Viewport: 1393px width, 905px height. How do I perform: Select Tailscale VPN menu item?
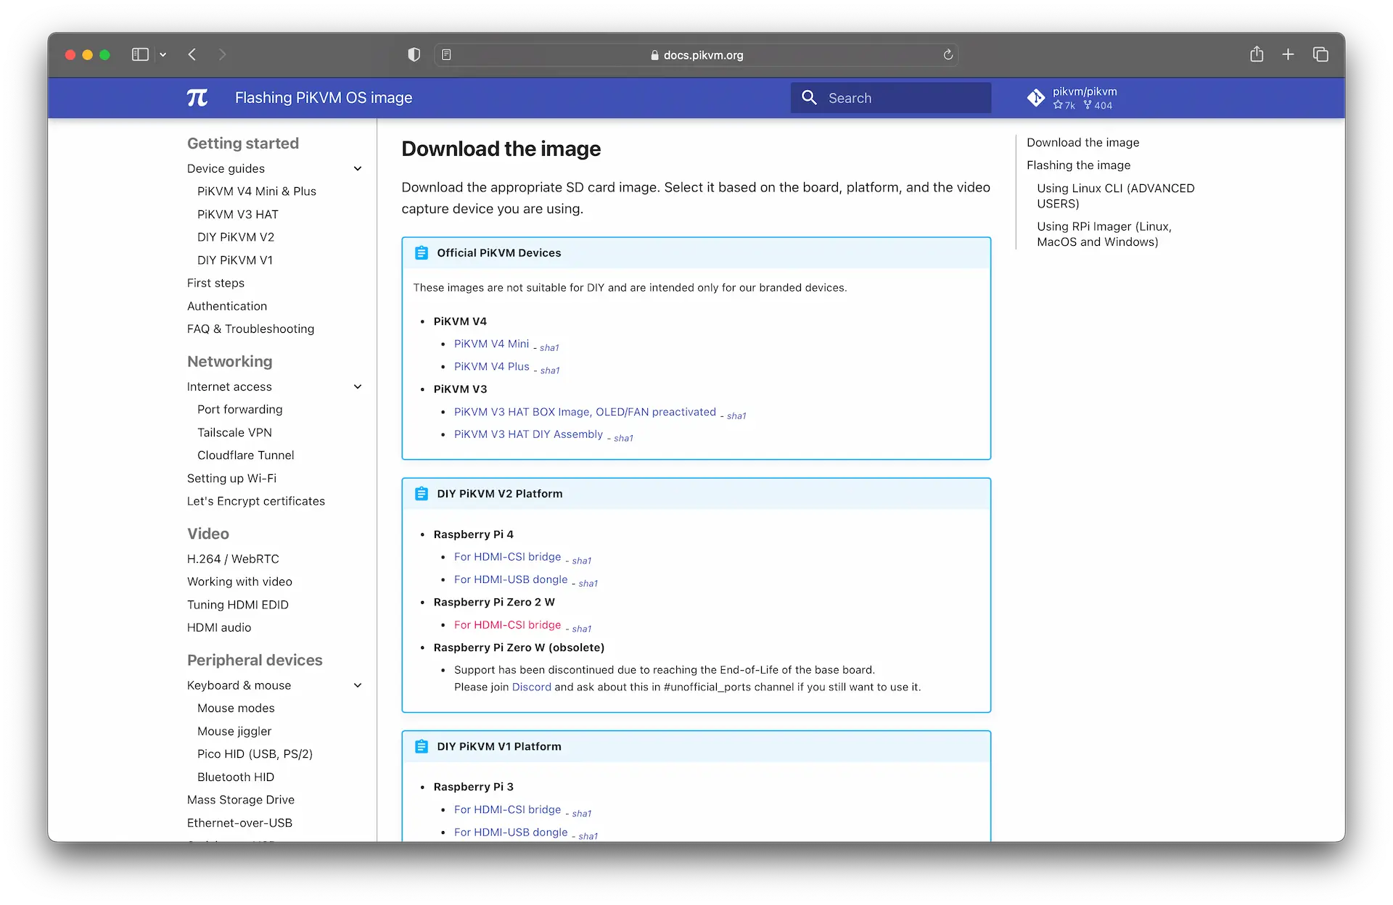[234, 432]
